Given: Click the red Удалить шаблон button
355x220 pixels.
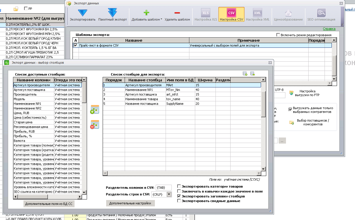Looking at the screenshot, I should [177, 15].
